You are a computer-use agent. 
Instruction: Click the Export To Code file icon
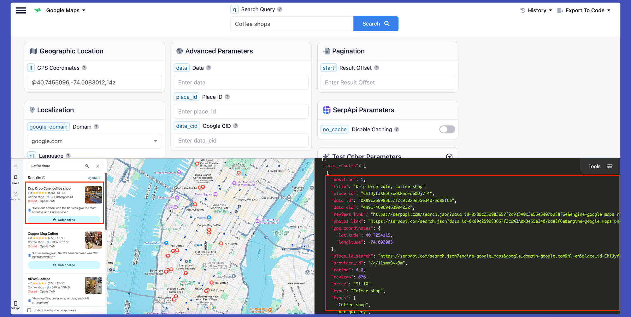point(560,10)
